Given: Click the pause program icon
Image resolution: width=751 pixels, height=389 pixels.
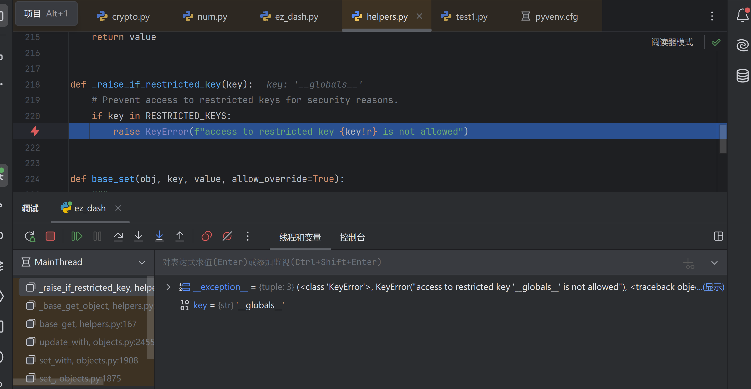Looking at the screenshot, I should tap(97, 236).
